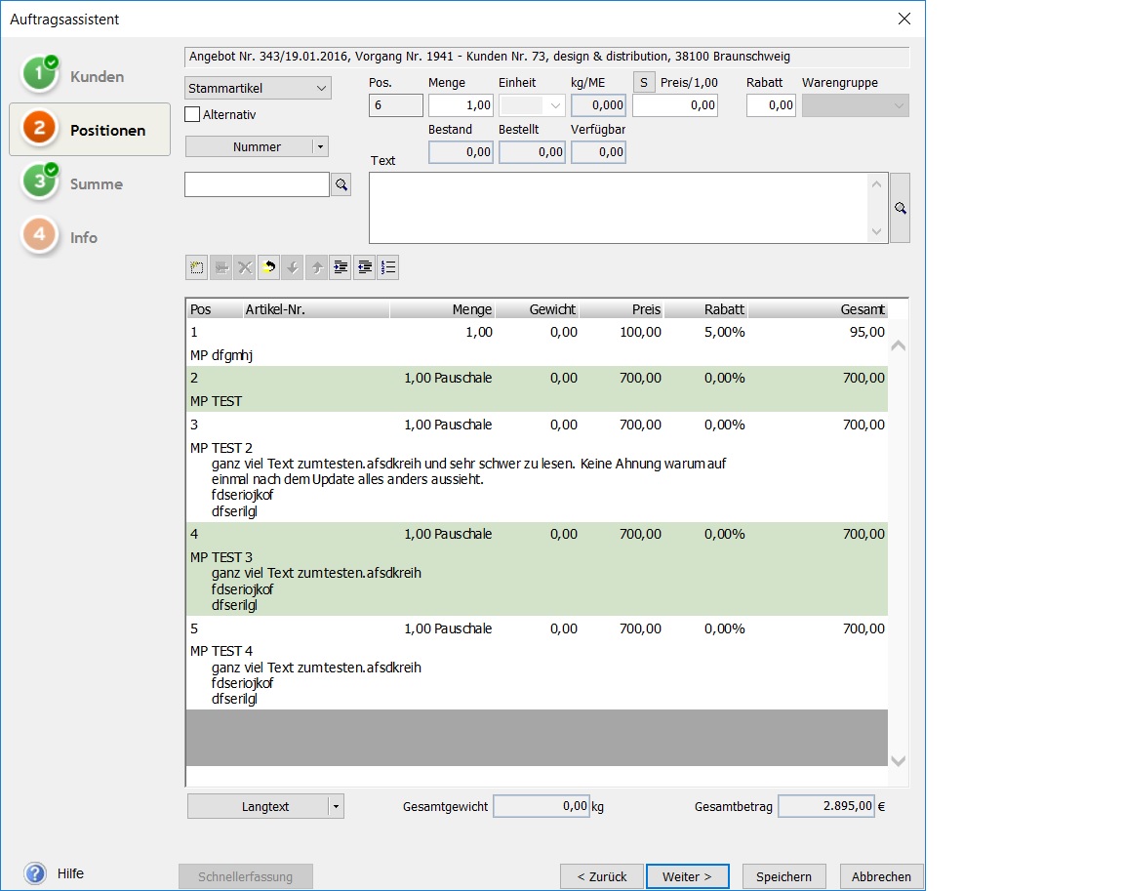Move position down with the arrow icon
This screenshot has height=891, width=1124.
pyautogui.click(x=292, y=267)
